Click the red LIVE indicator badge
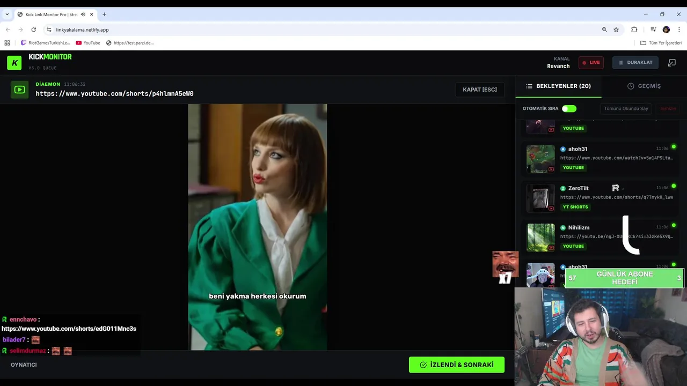 click(x=591, y=63)
